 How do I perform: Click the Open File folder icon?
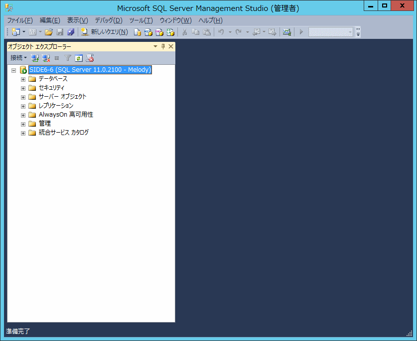(x=49, y=32)
